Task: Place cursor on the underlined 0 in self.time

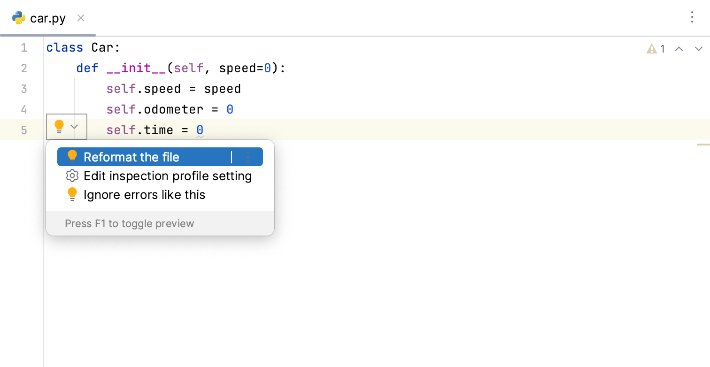Action: [x=200, y=130]
